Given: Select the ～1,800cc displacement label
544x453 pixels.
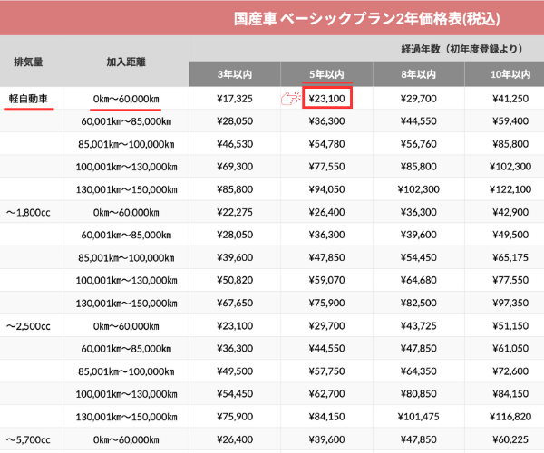Looking at the screenshot, I should pyautogui.click(x=29, y=212).
